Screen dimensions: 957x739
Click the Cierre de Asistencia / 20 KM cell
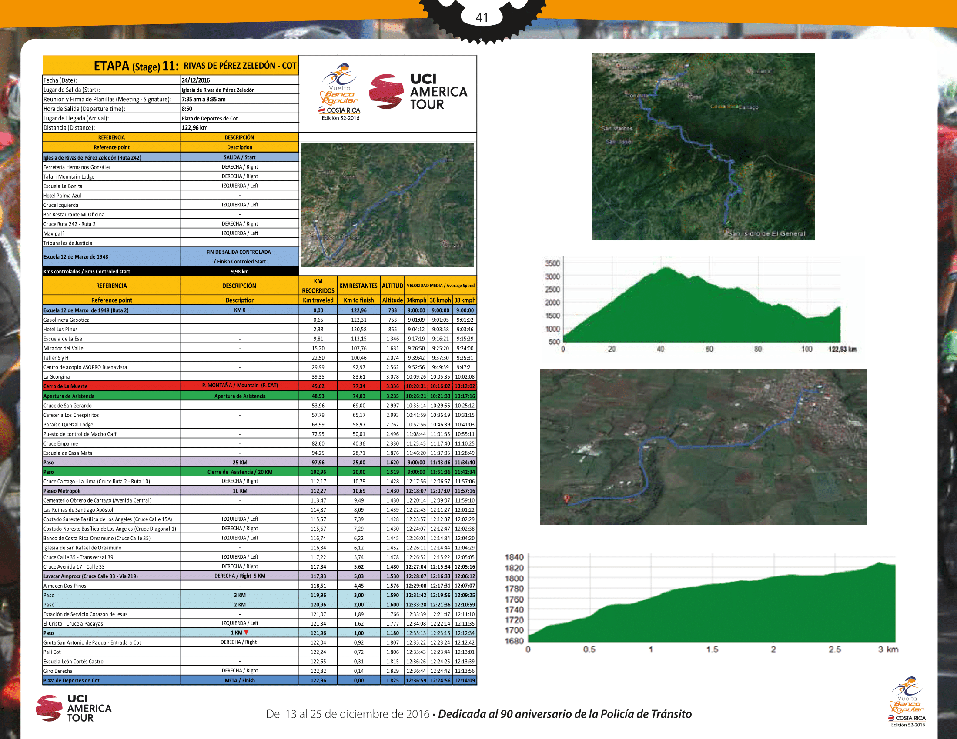(x=240, y=472)
